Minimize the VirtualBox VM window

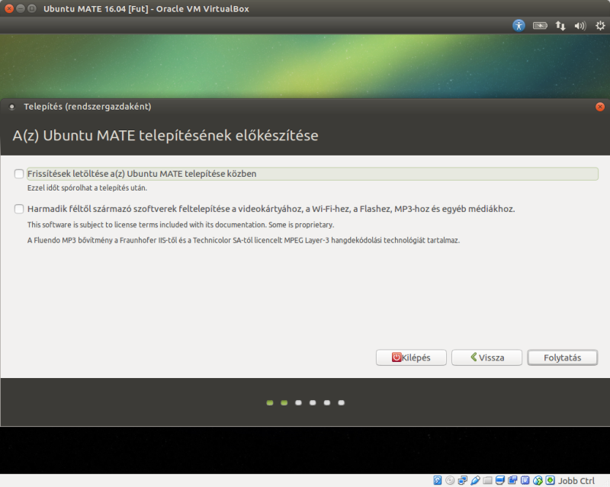[21, 8]
